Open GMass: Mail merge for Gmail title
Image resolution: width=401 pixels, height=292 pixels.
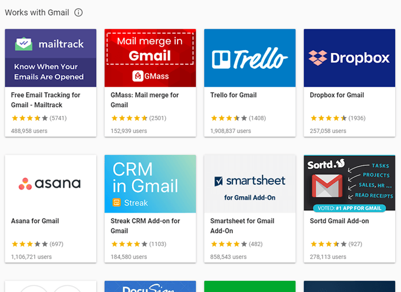[144, 100]
